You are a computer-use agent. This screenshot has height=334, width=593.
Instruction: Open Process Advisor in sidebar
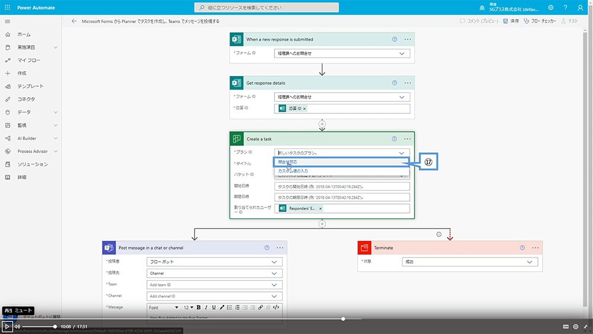(33, 151)
